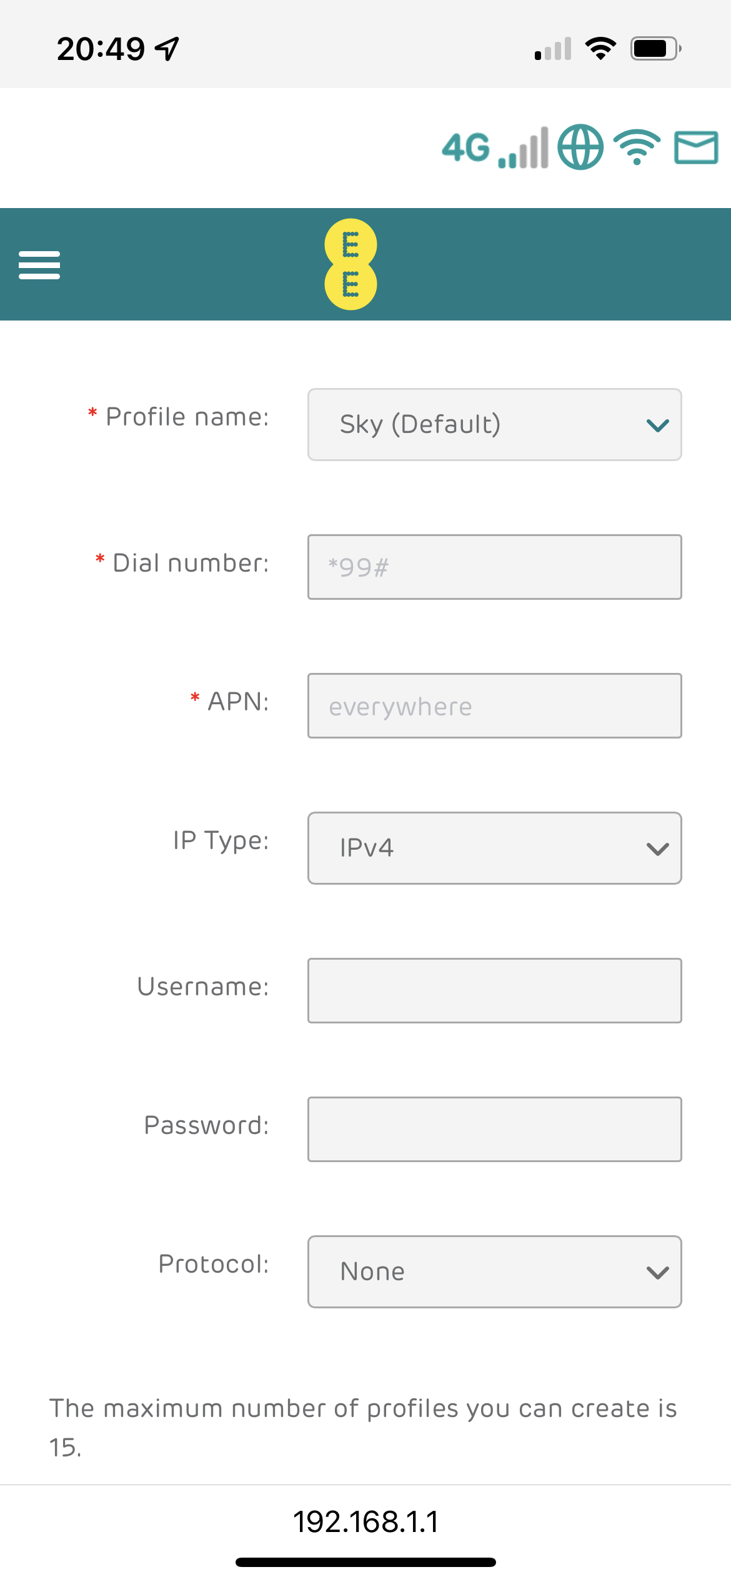Open the SMS envelope icon
This screenshot has height=1582, width=731.
pos(695,148)
